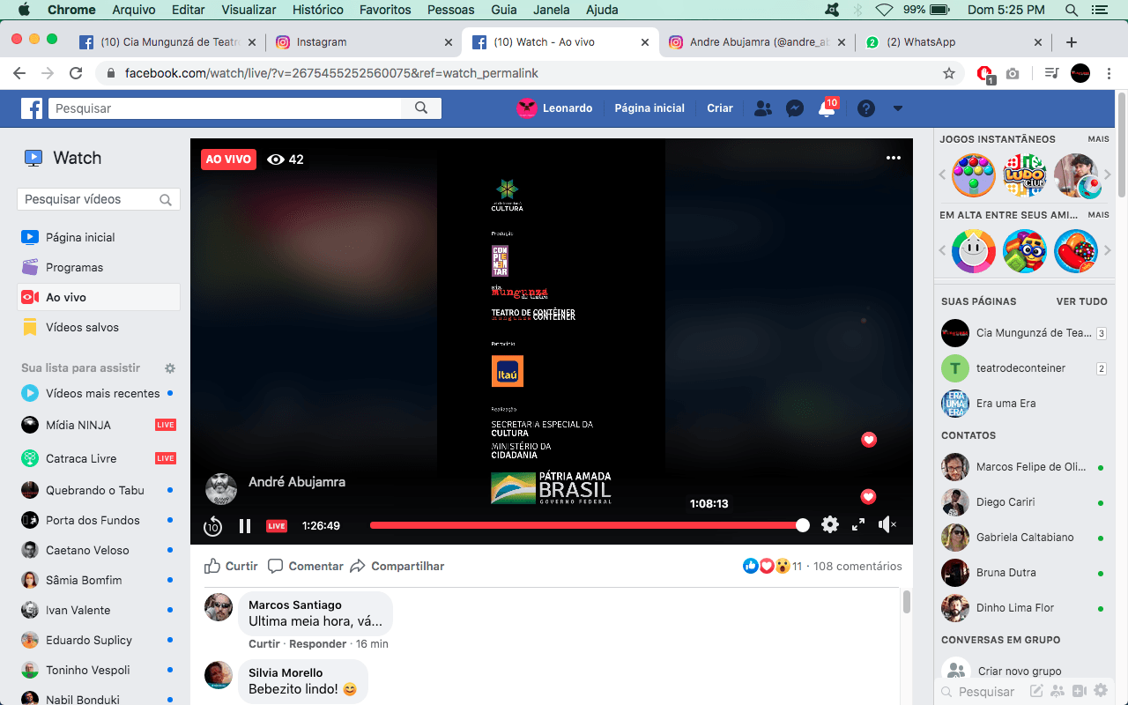Open quick help question mark icon
The width and height of the screenshot is (1128, 705).
pyautogui.click(x=866, y=108)
